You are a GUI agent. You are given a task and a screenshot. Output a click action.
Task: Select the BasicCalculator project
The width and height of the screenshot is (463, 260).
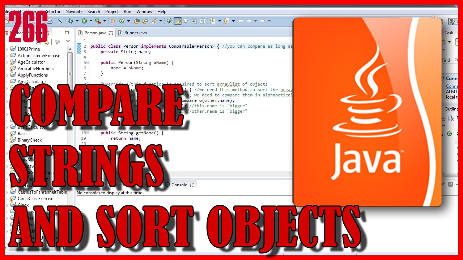pyautogui.click(x=32, y=127)
